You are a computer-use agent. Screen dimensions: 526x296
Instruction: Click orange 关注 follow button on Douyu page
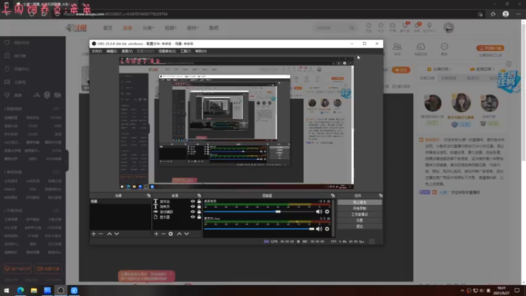coord(401,70)
